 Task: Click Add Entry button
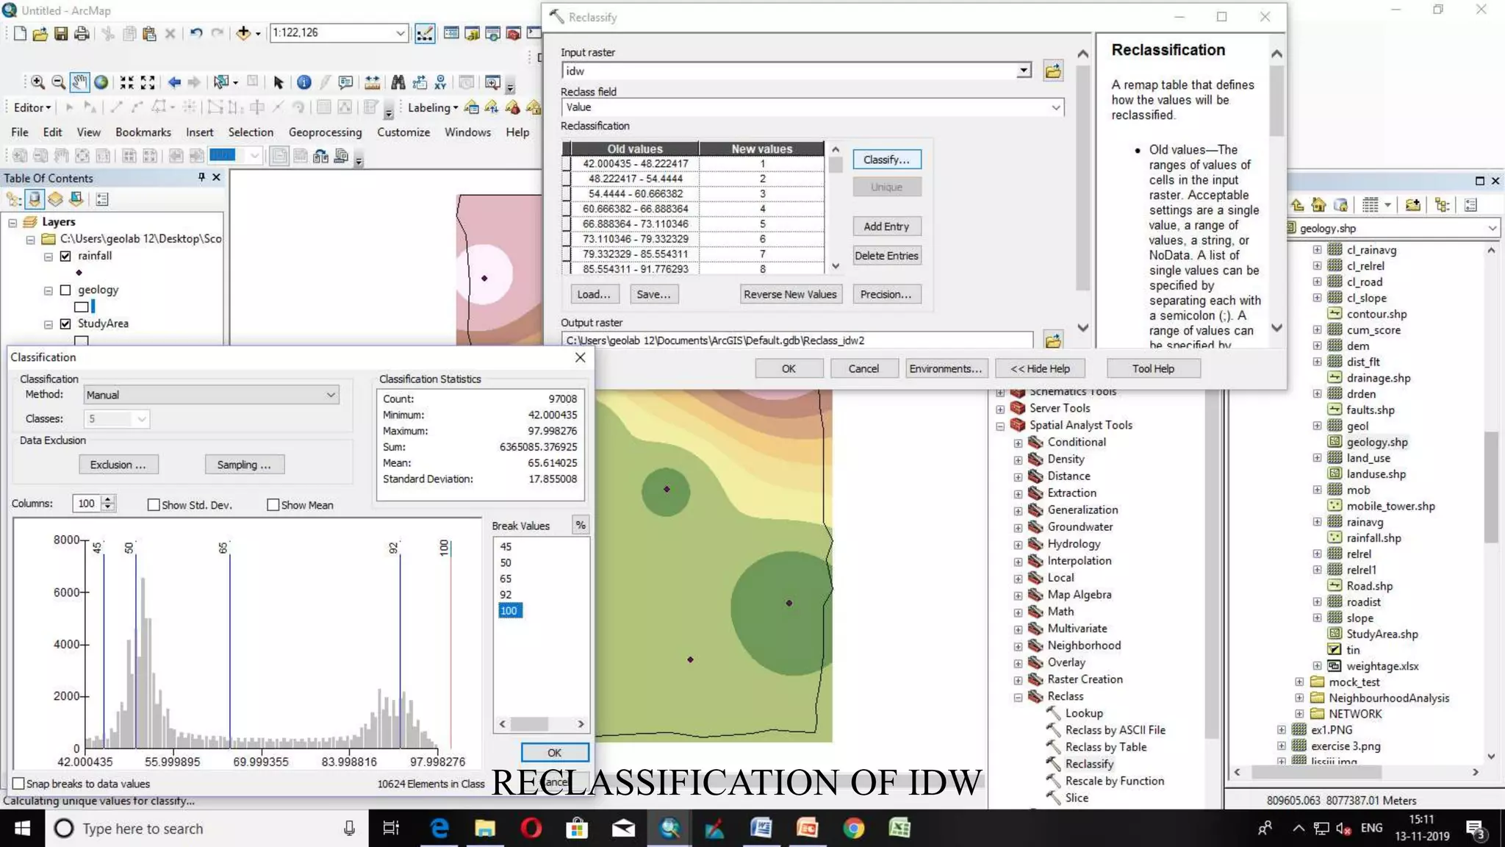coord(886,226)
